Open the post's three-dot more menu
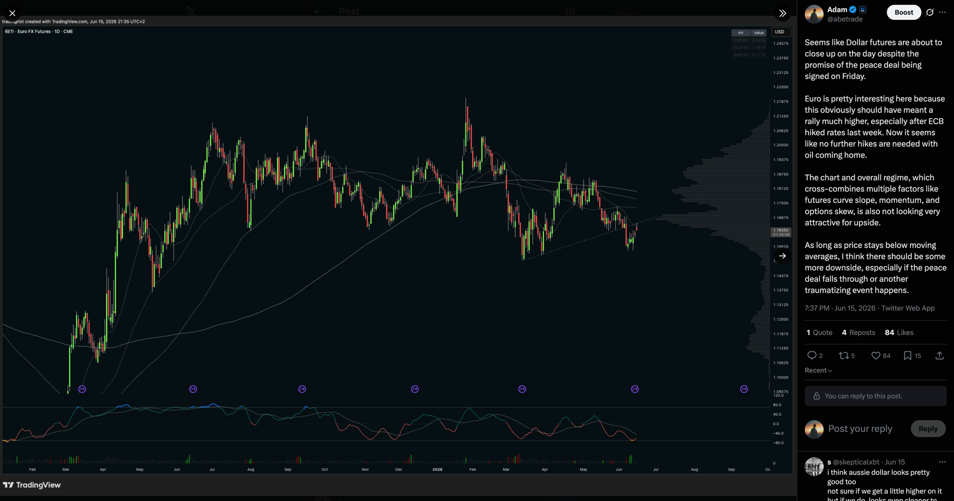954x501 pixels. [x=943, y=13]
